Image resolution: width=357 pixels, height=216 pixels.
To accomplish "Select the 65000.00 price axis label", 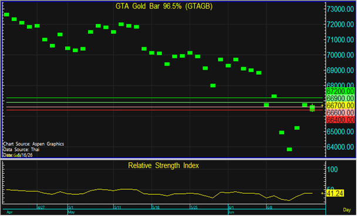I will (x=340, y=132).
